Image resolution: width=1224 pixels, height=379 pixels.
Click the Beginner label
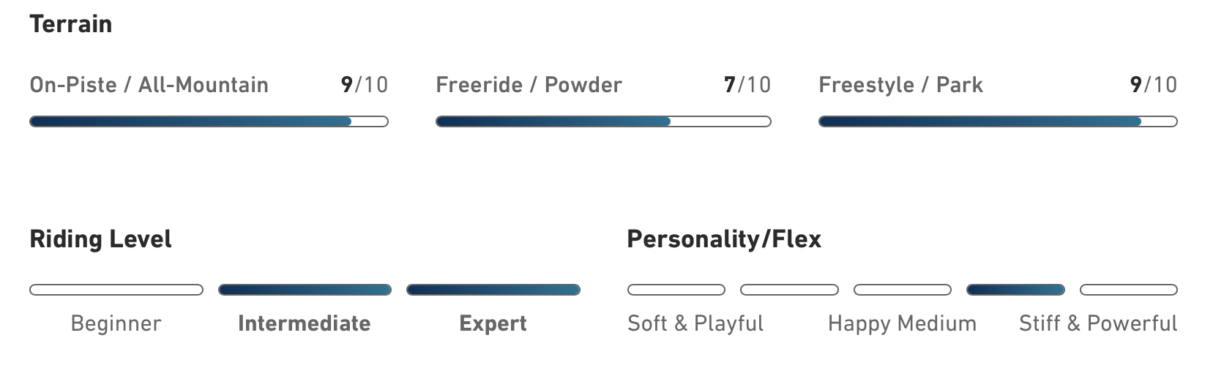116,323
